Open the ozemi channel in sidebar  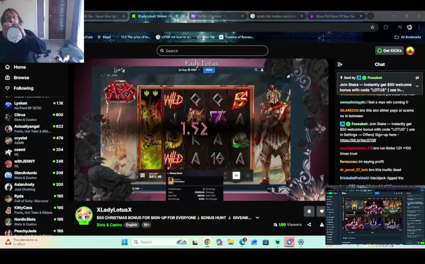[x=34, y=152]
